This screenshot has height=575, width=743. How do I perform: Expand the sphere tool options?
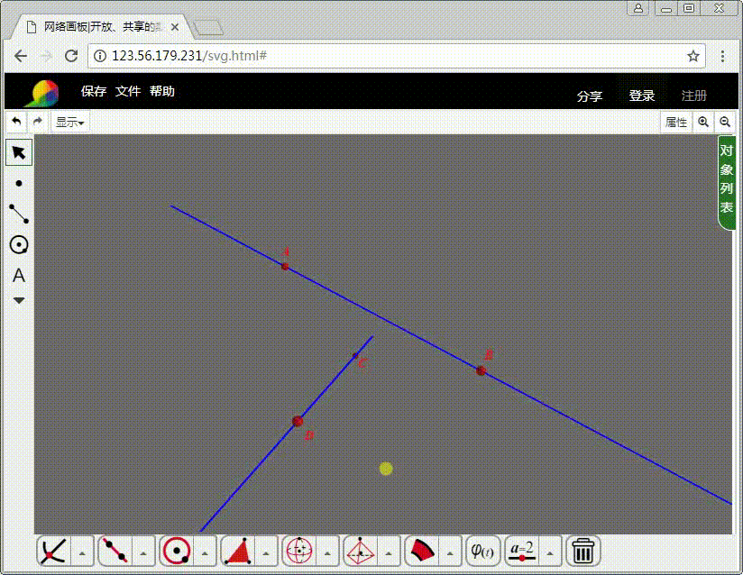pyautogui.click(x=327, y=552)
